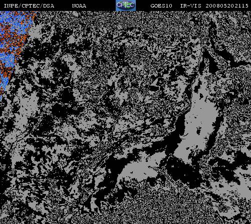Click the IR-VIS channel label

click(x=190, y=6)
